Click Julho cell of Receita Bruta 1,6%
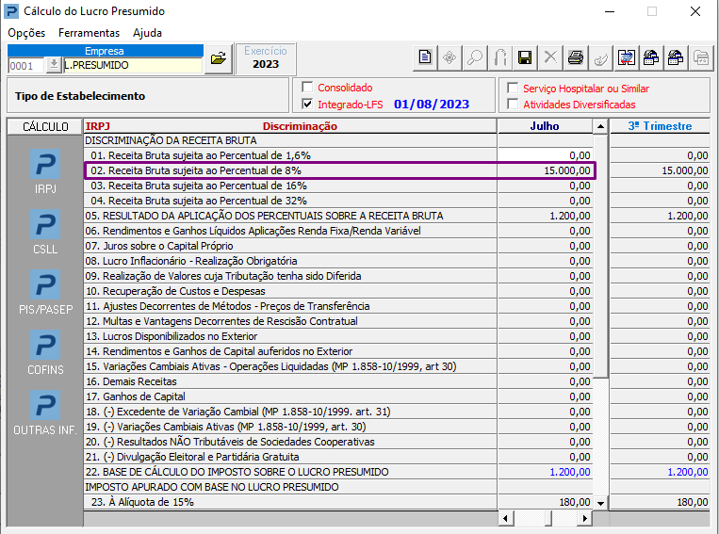 click(545, 155)
